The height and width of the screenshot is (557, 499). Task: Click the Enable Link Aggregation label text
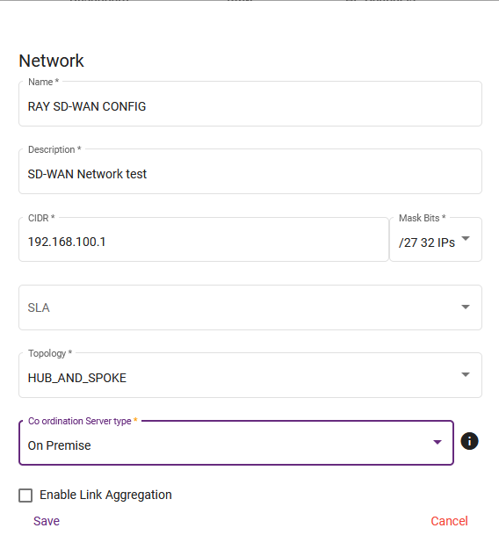(105, 495)
